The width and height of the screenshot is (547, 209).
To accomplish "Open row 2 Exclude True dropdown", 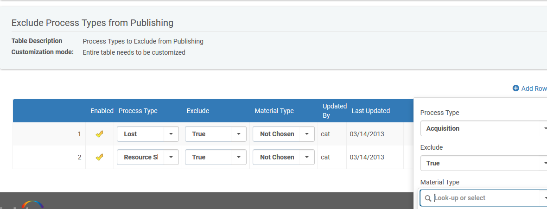I will tap(216, 157).
